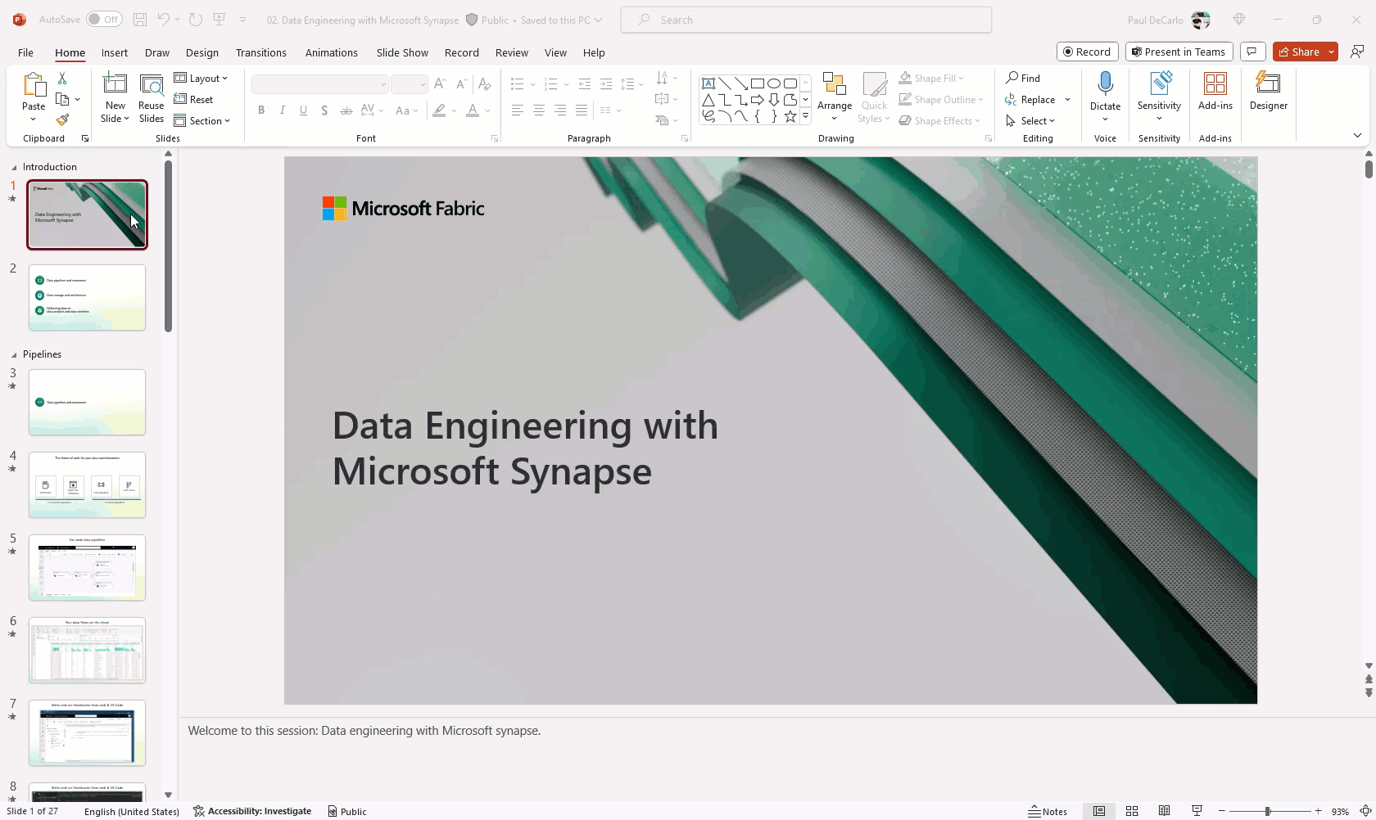Toggle the Notes pane in status bar
This screenshot has width=1376, height=820.
click(1048, 811)
